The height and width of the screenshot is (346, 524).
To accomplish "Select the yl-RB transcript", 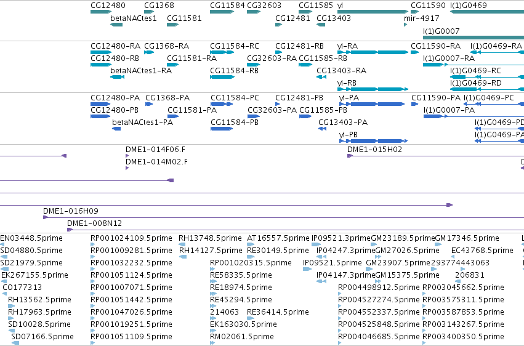I will 373,89.
